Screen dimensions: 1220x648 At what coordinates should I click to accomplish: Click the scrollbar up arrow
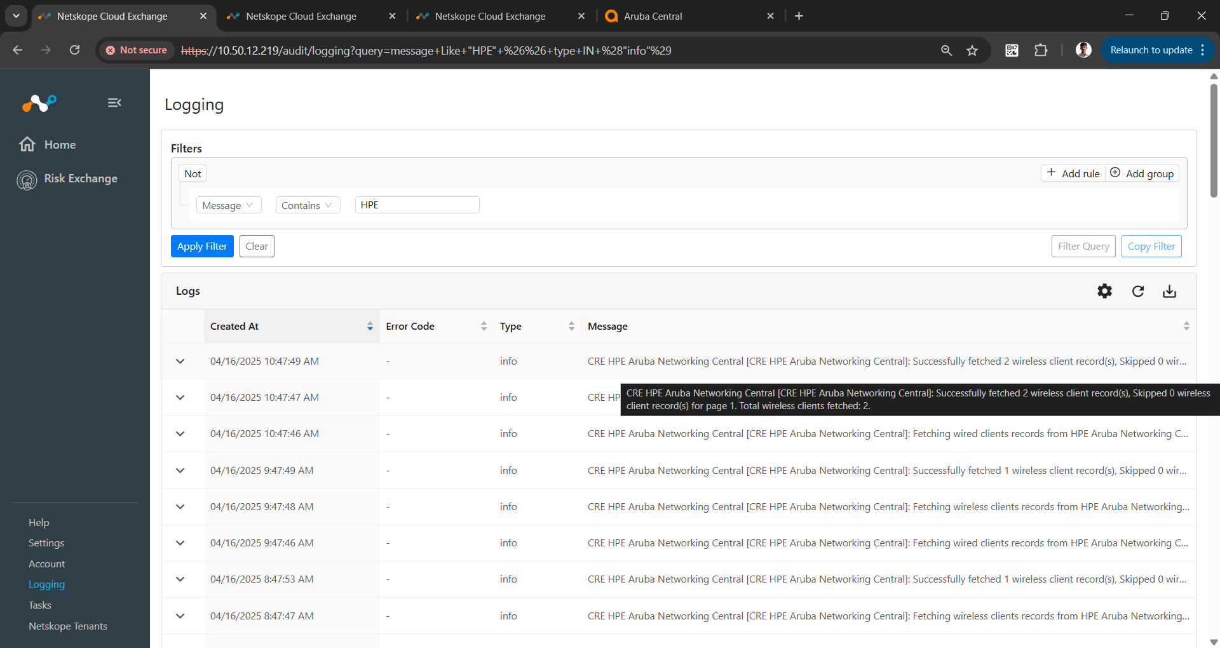[x=1214, y=76]
